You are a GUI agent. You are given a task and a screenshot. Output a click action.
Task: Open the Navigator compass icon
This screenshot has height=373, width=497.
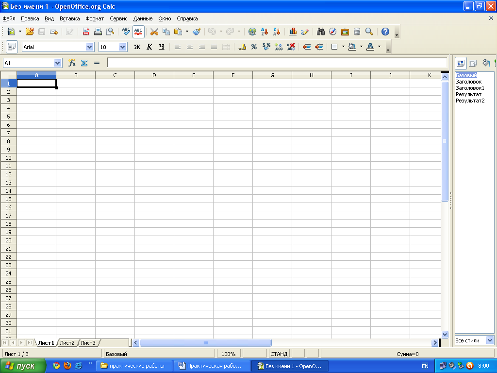[332, 32]
